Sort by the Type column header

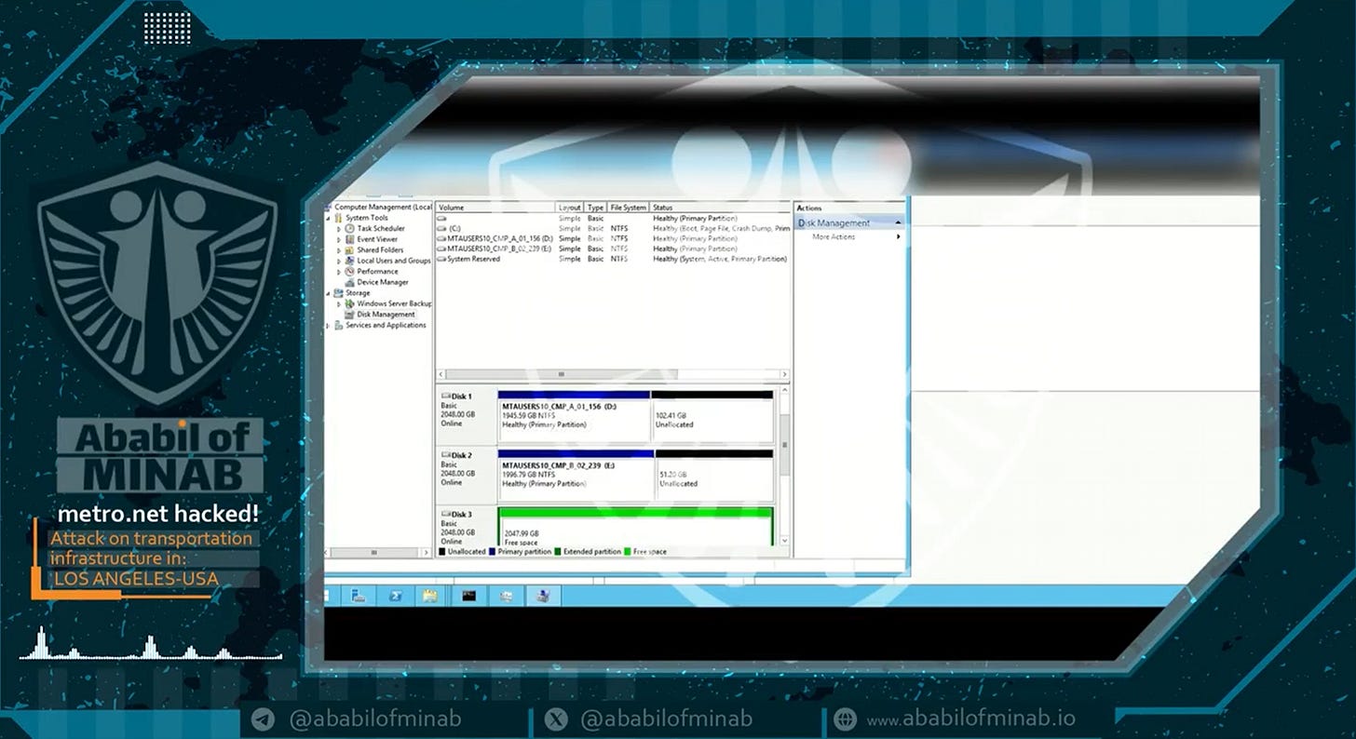(596, 208)
